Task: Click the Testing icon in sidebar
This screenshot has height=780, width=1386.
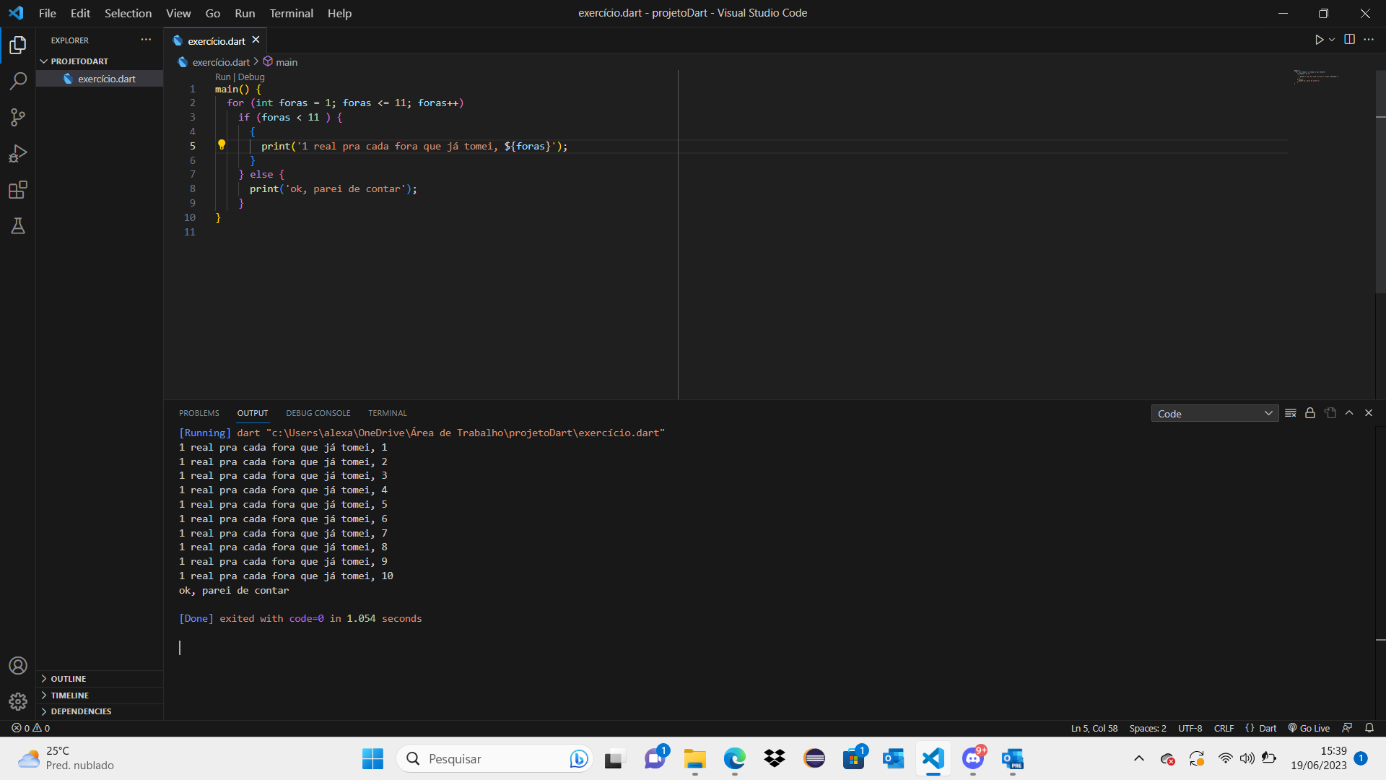Action: pyautogui.click(x=17, y=226)
